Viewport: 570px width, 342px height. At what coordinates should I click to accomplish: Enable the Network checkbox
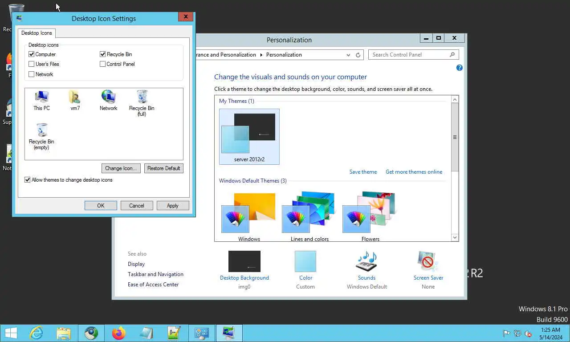[32, 74]
